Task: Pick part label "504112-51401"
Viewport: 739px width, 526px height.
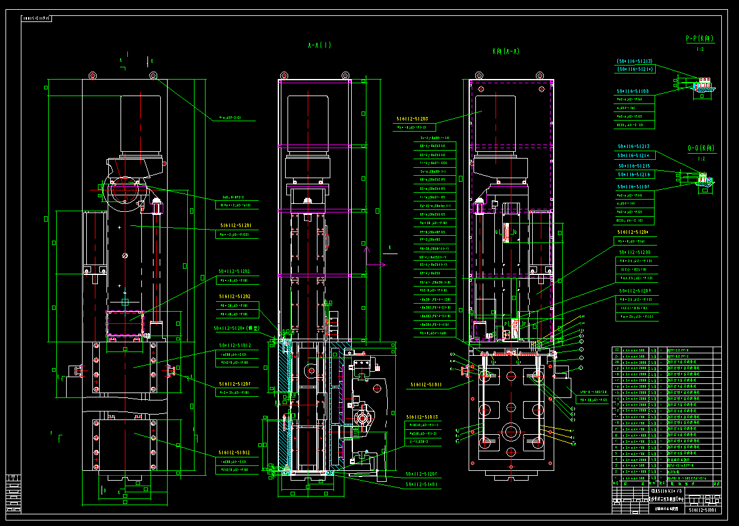Action: coord(421,484)
